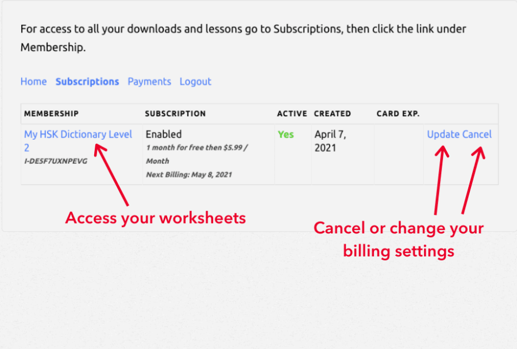
Task: Click the Subscription column header
Action: [x=175, y=114]
